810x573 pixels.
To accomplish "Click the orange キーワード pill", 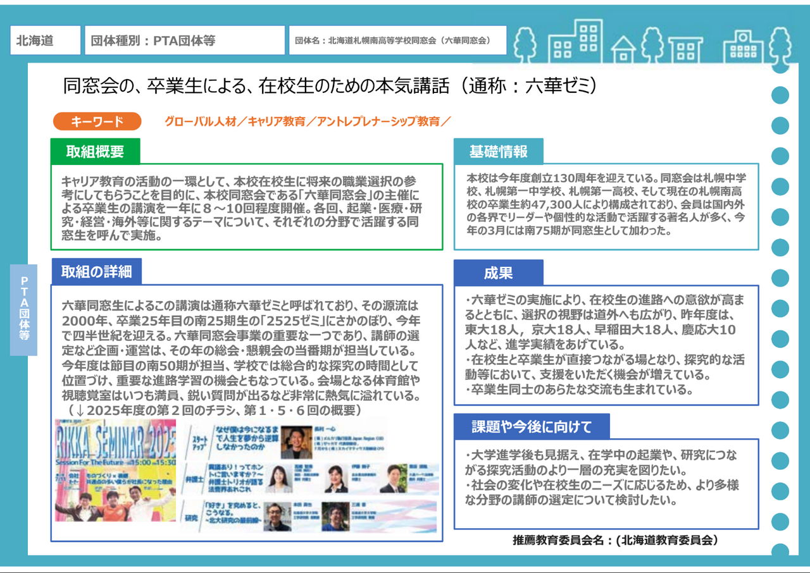I will [96, 121].
